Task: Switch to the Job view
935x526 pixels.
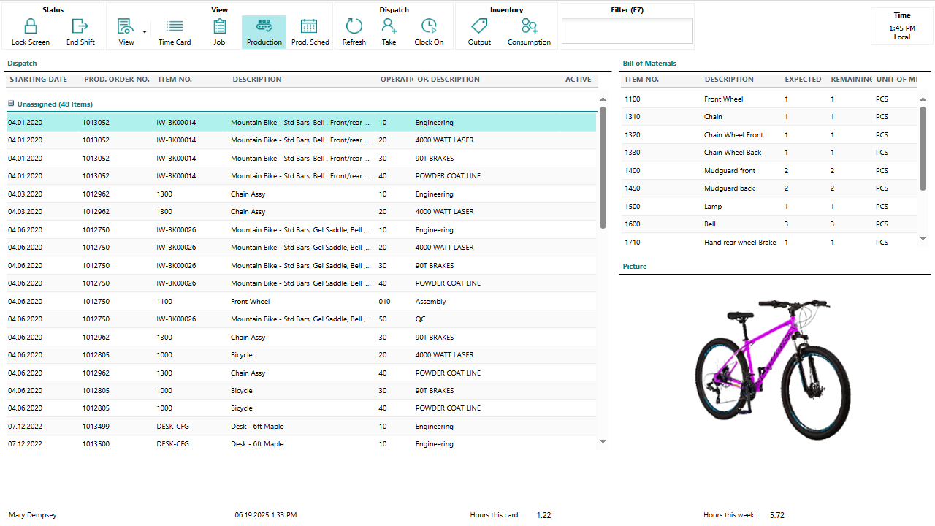Action: click(219, 27)
